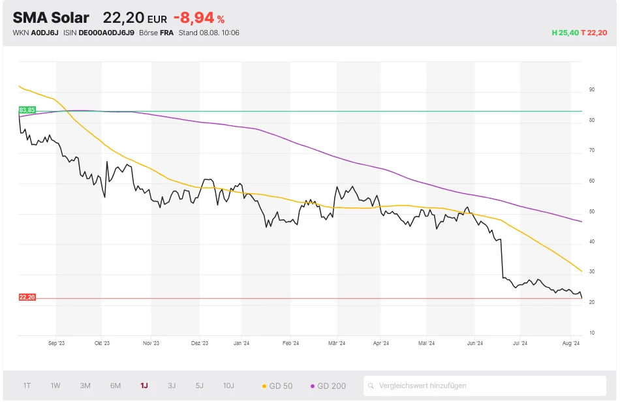The height and width of the screenshot is (409, 620).
Task: Click the red 22,20 low marker label
Action: [27, 297]
